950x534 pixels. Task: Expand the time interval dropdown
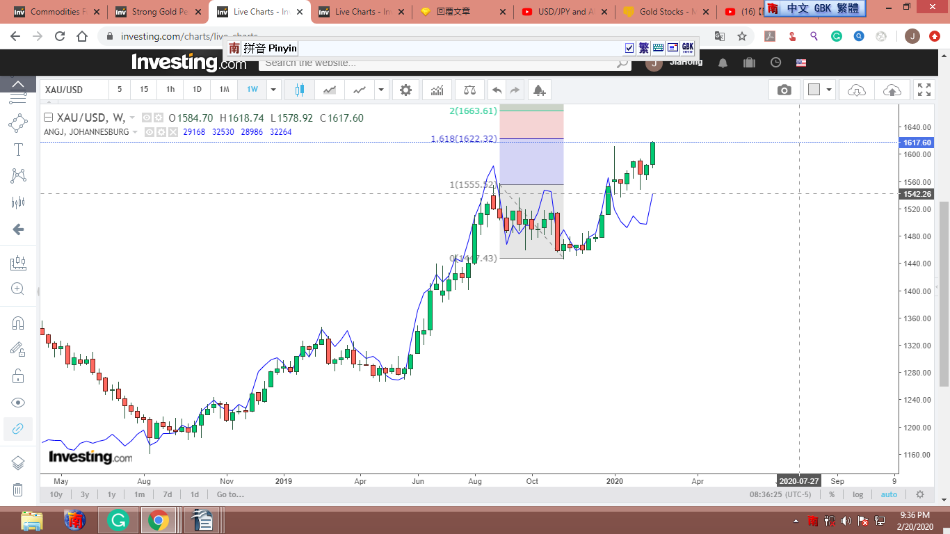[x=273, y=90]
